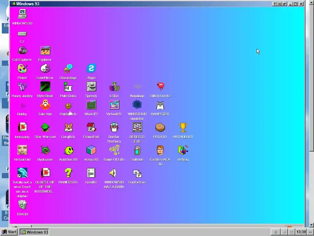
Task: Open CodeMirror editor icon
Action: 45,69
